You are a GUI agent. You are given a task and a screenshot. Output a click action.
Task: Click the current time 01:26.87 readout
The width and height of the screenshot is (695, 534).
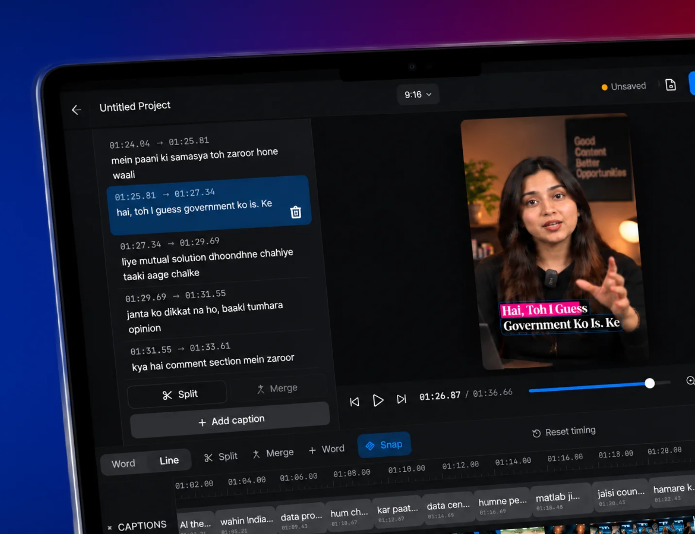coord(440,396)
